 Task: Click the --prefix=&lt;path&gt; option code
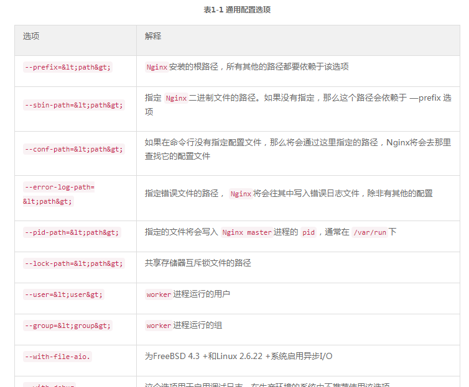(x=68, y=67)
